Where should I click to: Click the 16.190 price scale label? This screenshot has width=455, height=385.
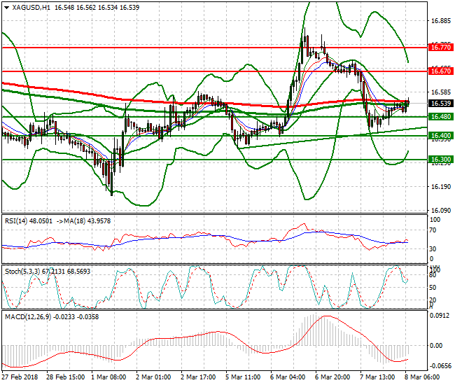coord(440,186)
